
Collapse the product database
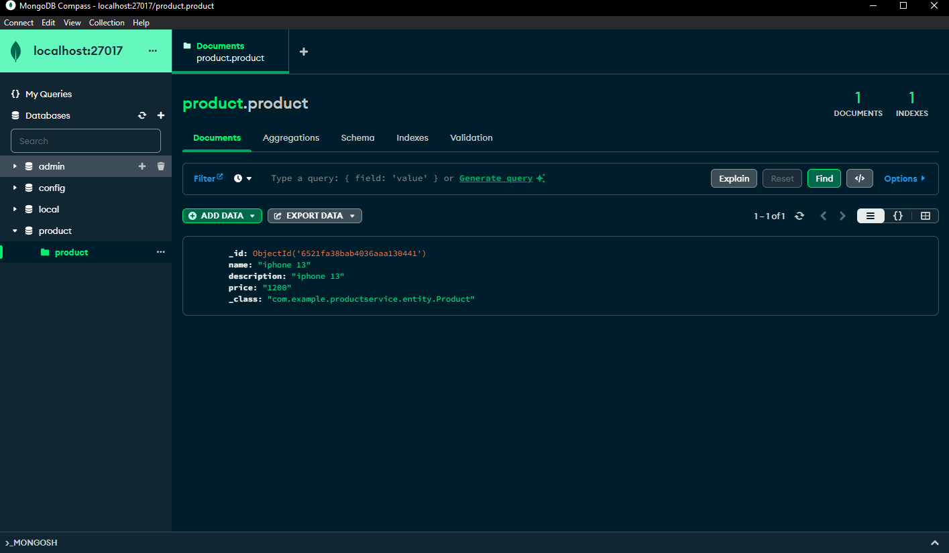(x=15, y=231)
